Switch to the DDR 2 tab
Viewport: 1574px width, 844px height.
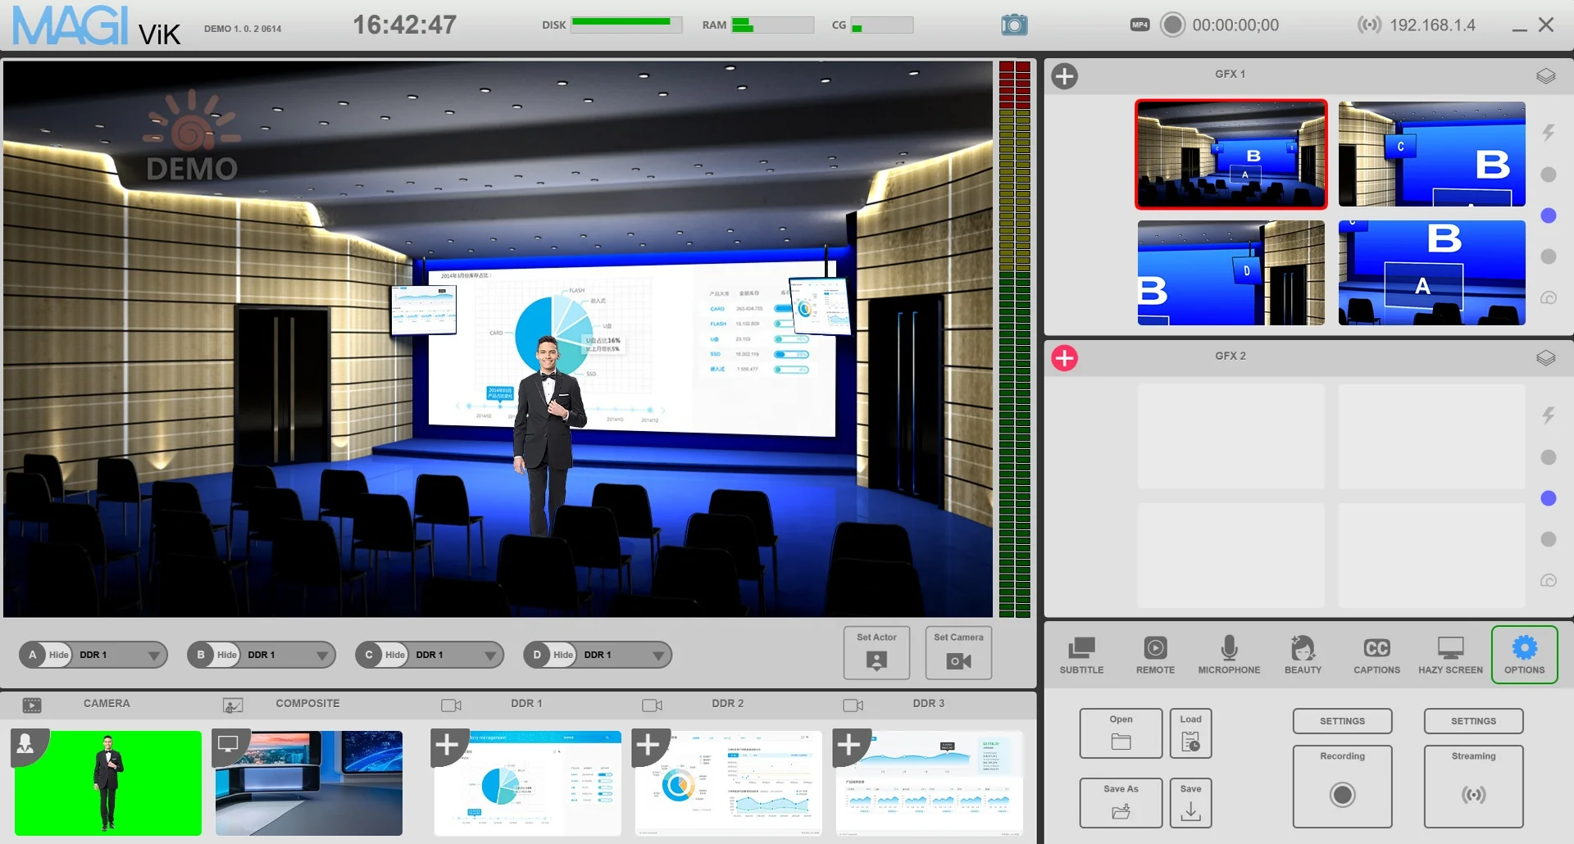click(x=727, y=704)
